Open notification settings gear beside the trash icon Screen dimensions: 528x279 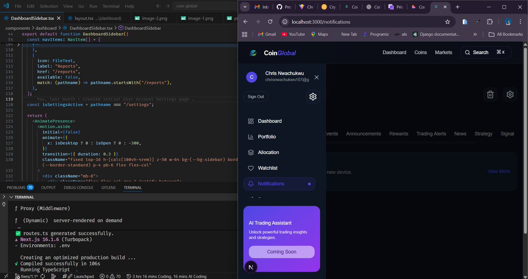tap(510, 94)
